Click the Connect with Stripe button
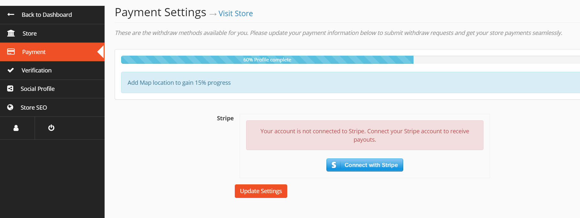Screen dimensions: 580x218 365,165
